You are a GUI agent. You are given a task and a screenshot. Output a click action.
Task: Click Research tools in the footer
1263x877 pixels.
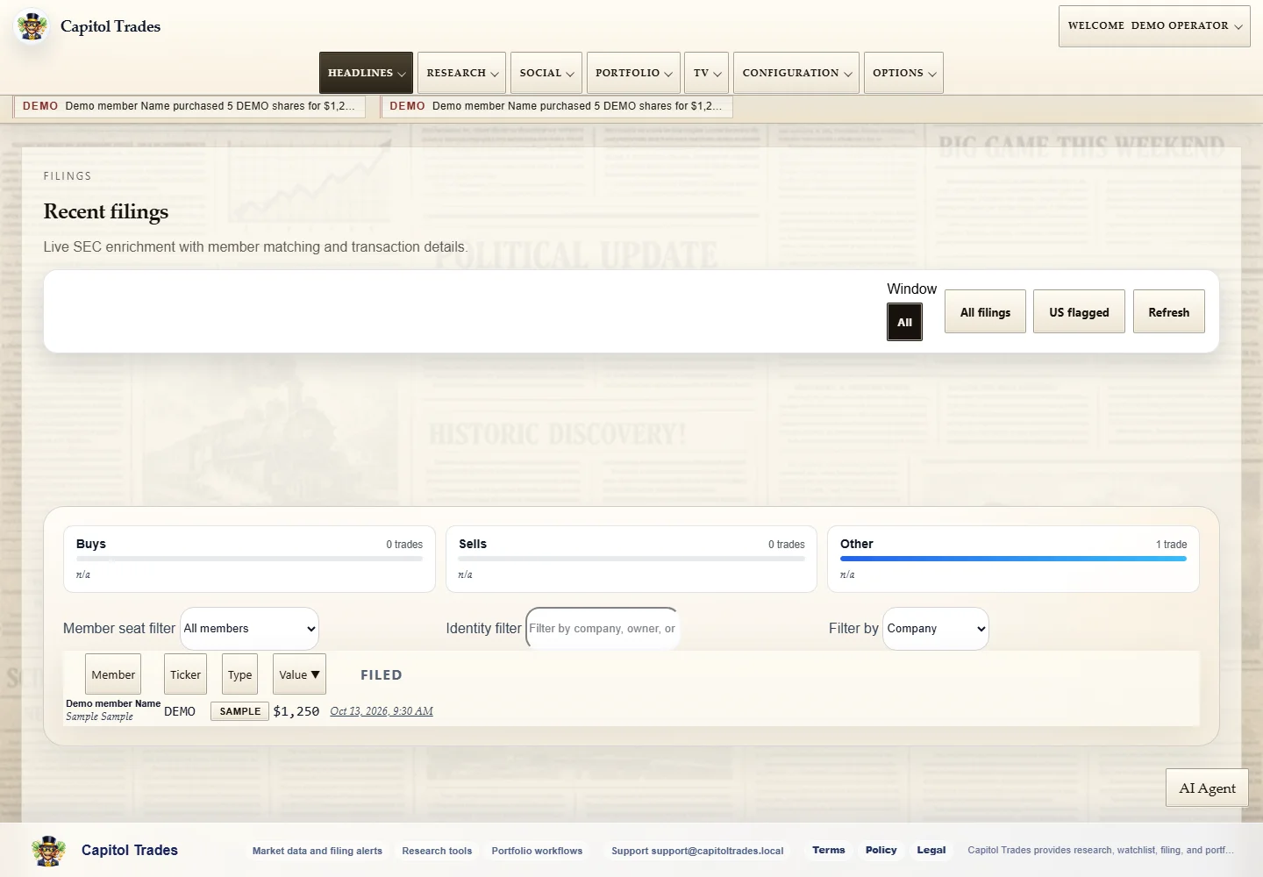click(437, 851)
